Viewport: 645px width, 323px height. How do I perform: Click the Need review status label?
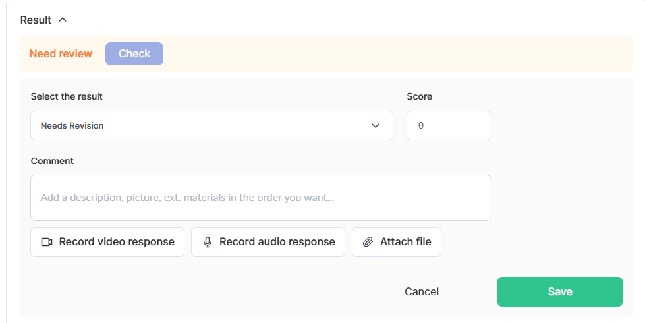click(61, 53)
